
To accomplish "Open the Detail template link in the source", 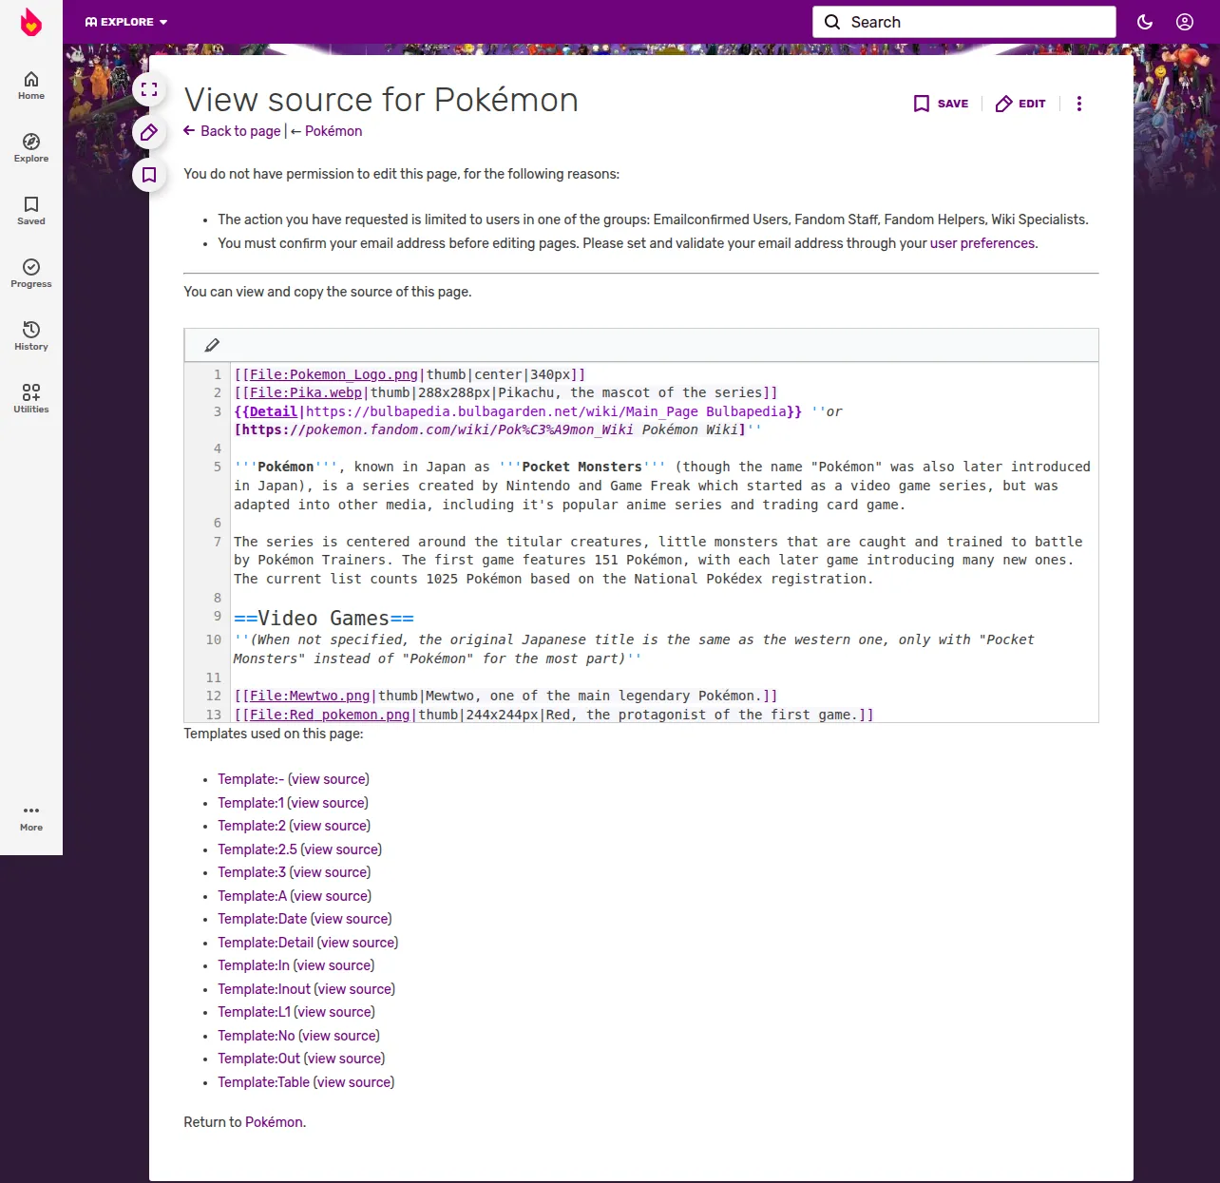I will tap(274, 411).
